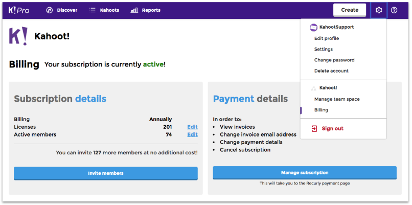Image resolution: width=412 pixels, height=205 pixels.
Task: Click 'Cancel subscription' bullet text
Action: click(x=245, y=150)
